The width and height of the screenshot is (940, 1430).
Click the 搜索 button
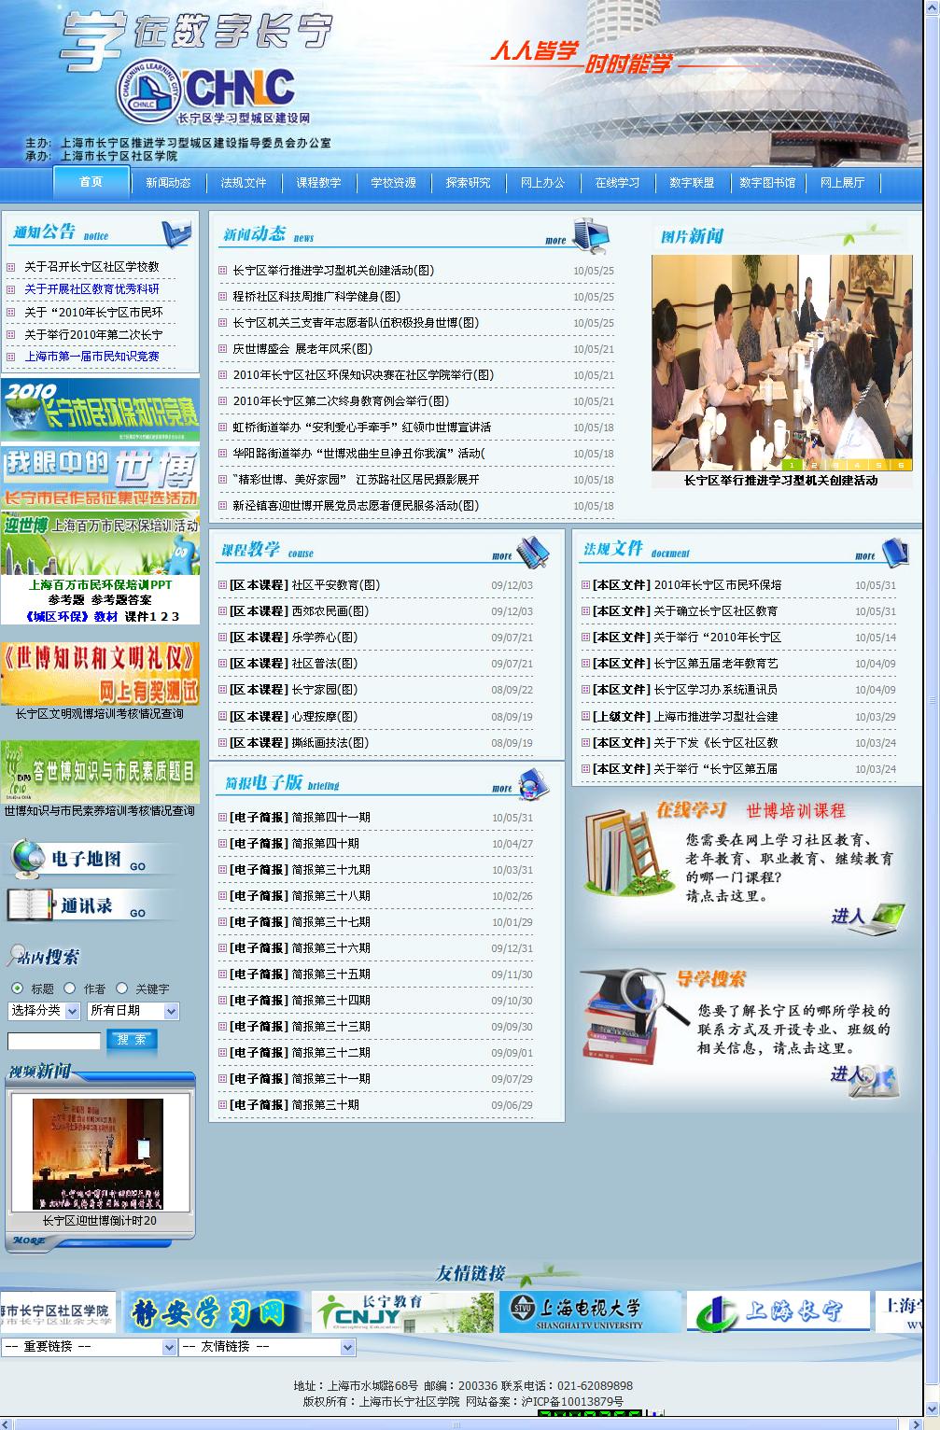pyautogui.click(x=132, y=1040)
